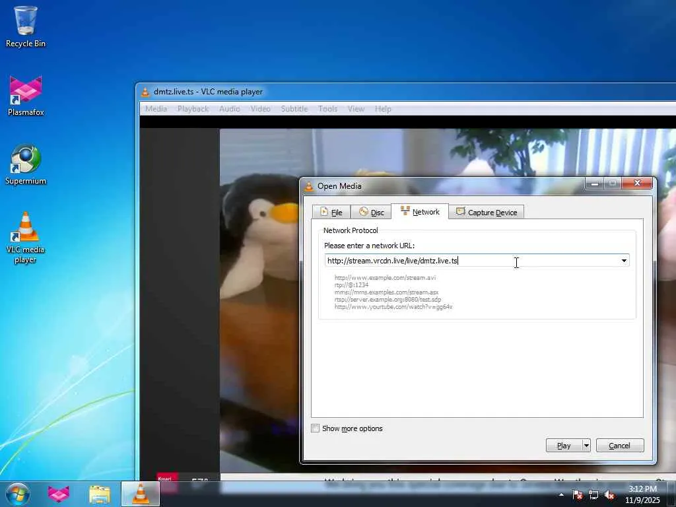
Task: Expand the Play button dropdown arrow
Action: 586,446
